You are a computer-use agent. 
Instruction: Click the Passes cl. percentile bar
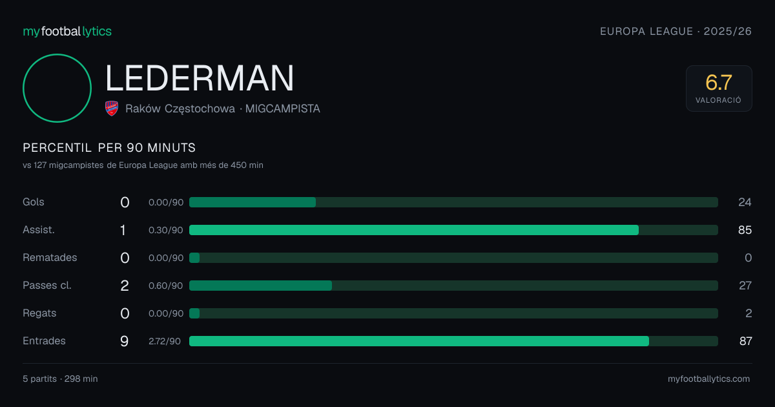point(453,286)
